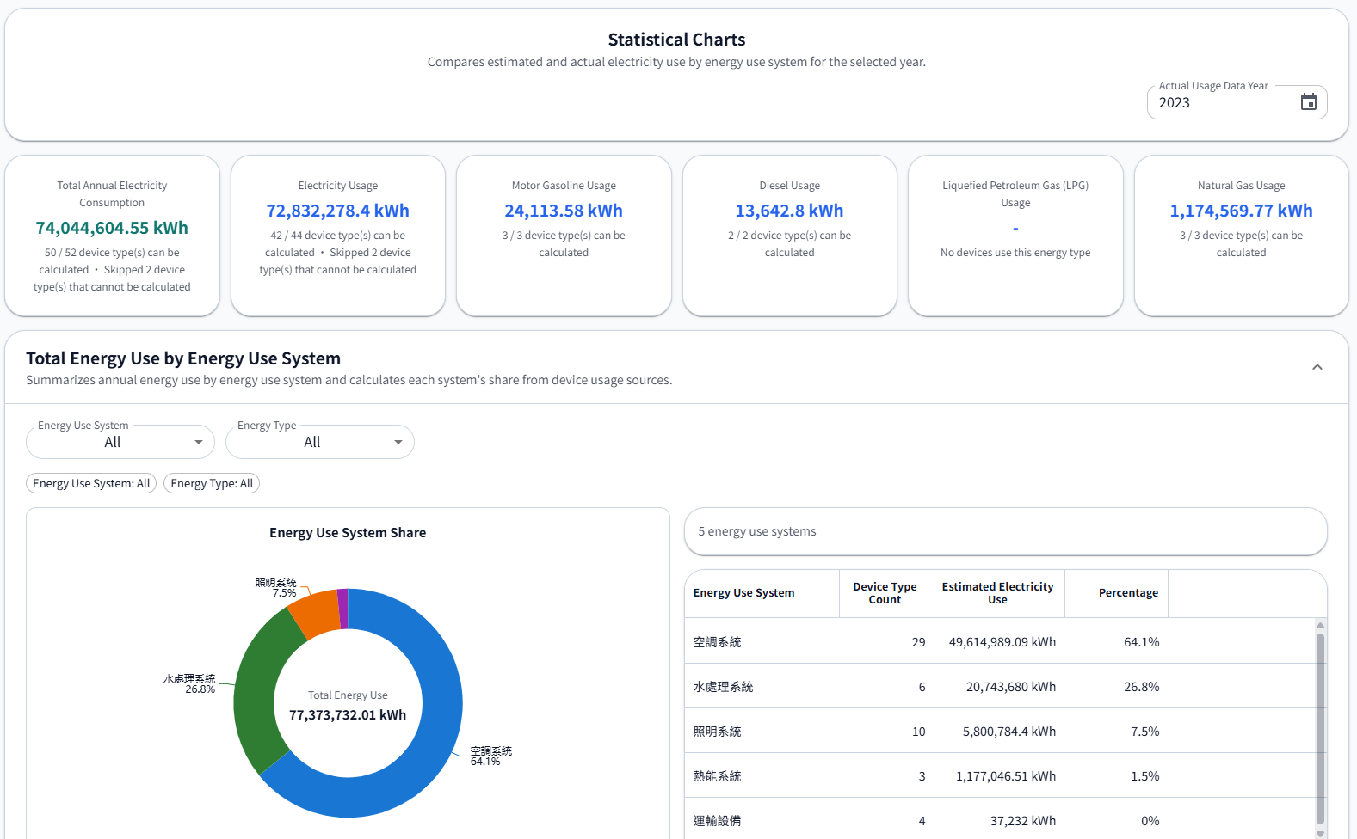Click the 水處理系統 26.8% chart label

[x=189, y=683]
